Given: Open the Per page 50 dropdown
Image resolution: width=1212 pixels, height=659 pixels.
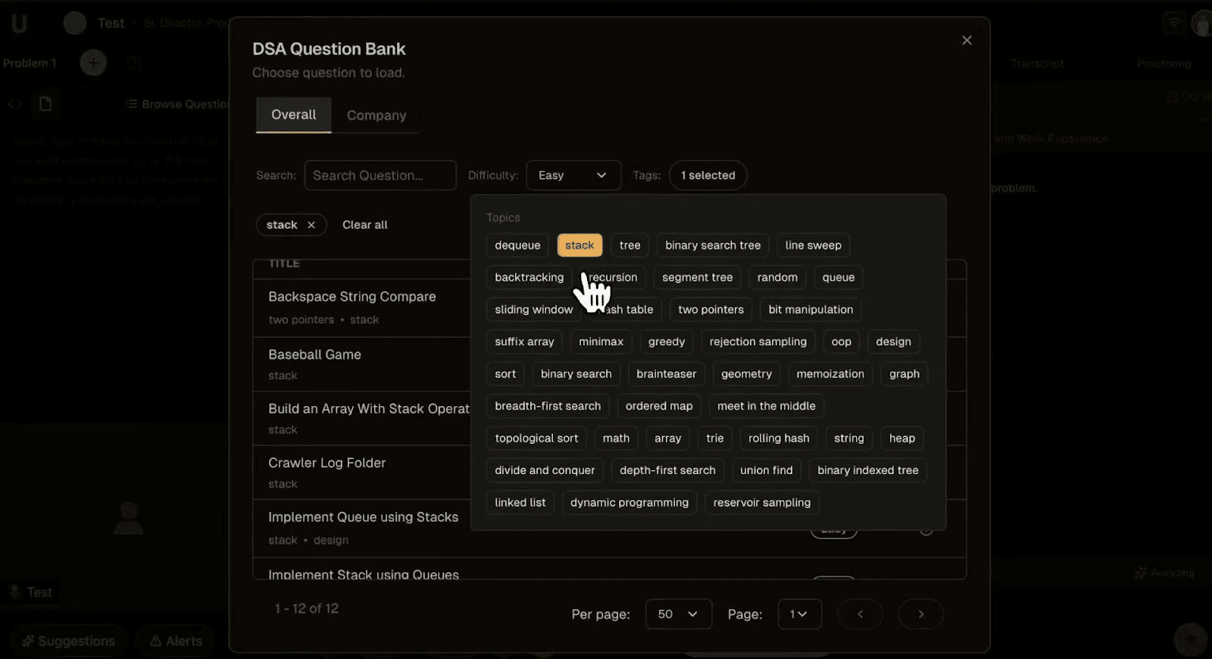Looking at the screenshot, I should [679, 614].
